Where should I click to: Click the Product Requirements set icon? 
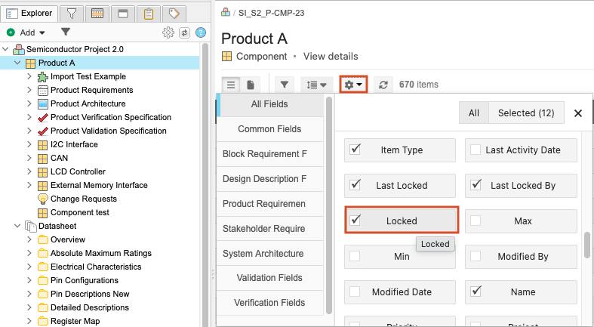pyautogui.click(x=43, y=91)
